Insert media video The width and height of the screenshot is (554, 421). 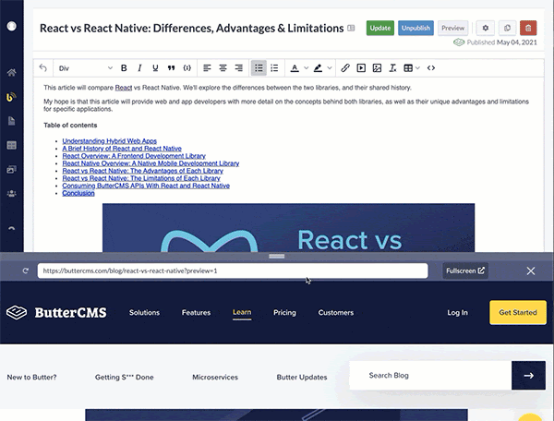[361, 68]
